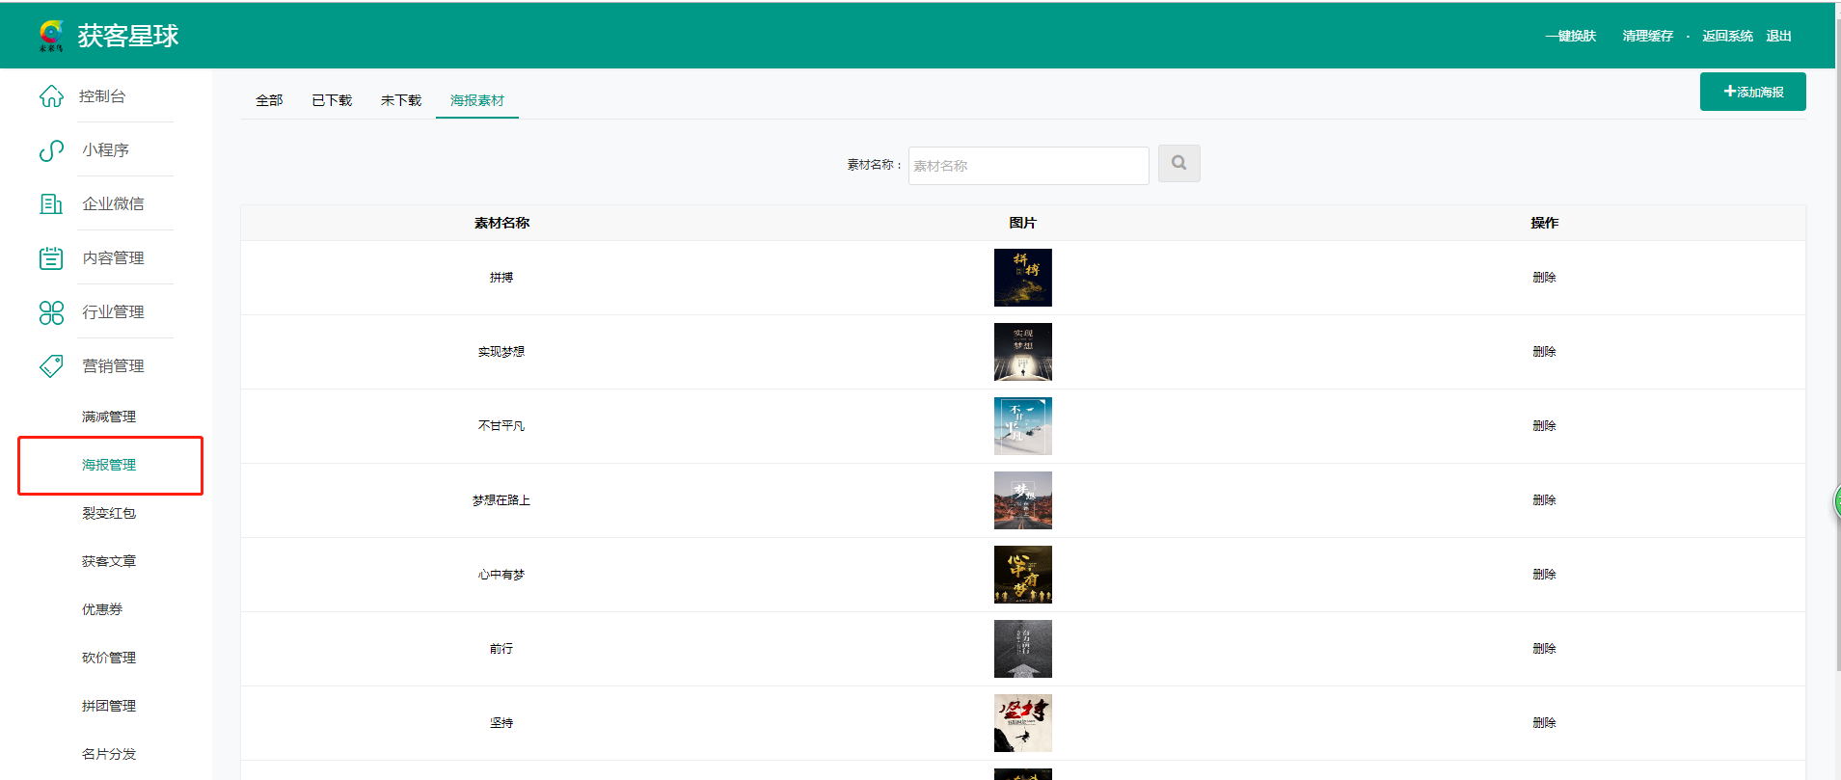Open 裂变红包 submenu item
Screen dimensions: 1841x780
tap(109, 513)
